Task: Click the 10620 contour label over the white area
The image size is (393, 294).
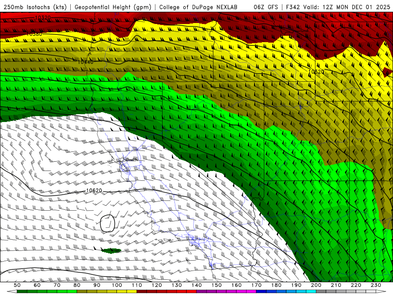Action: (x=94, y=191)
